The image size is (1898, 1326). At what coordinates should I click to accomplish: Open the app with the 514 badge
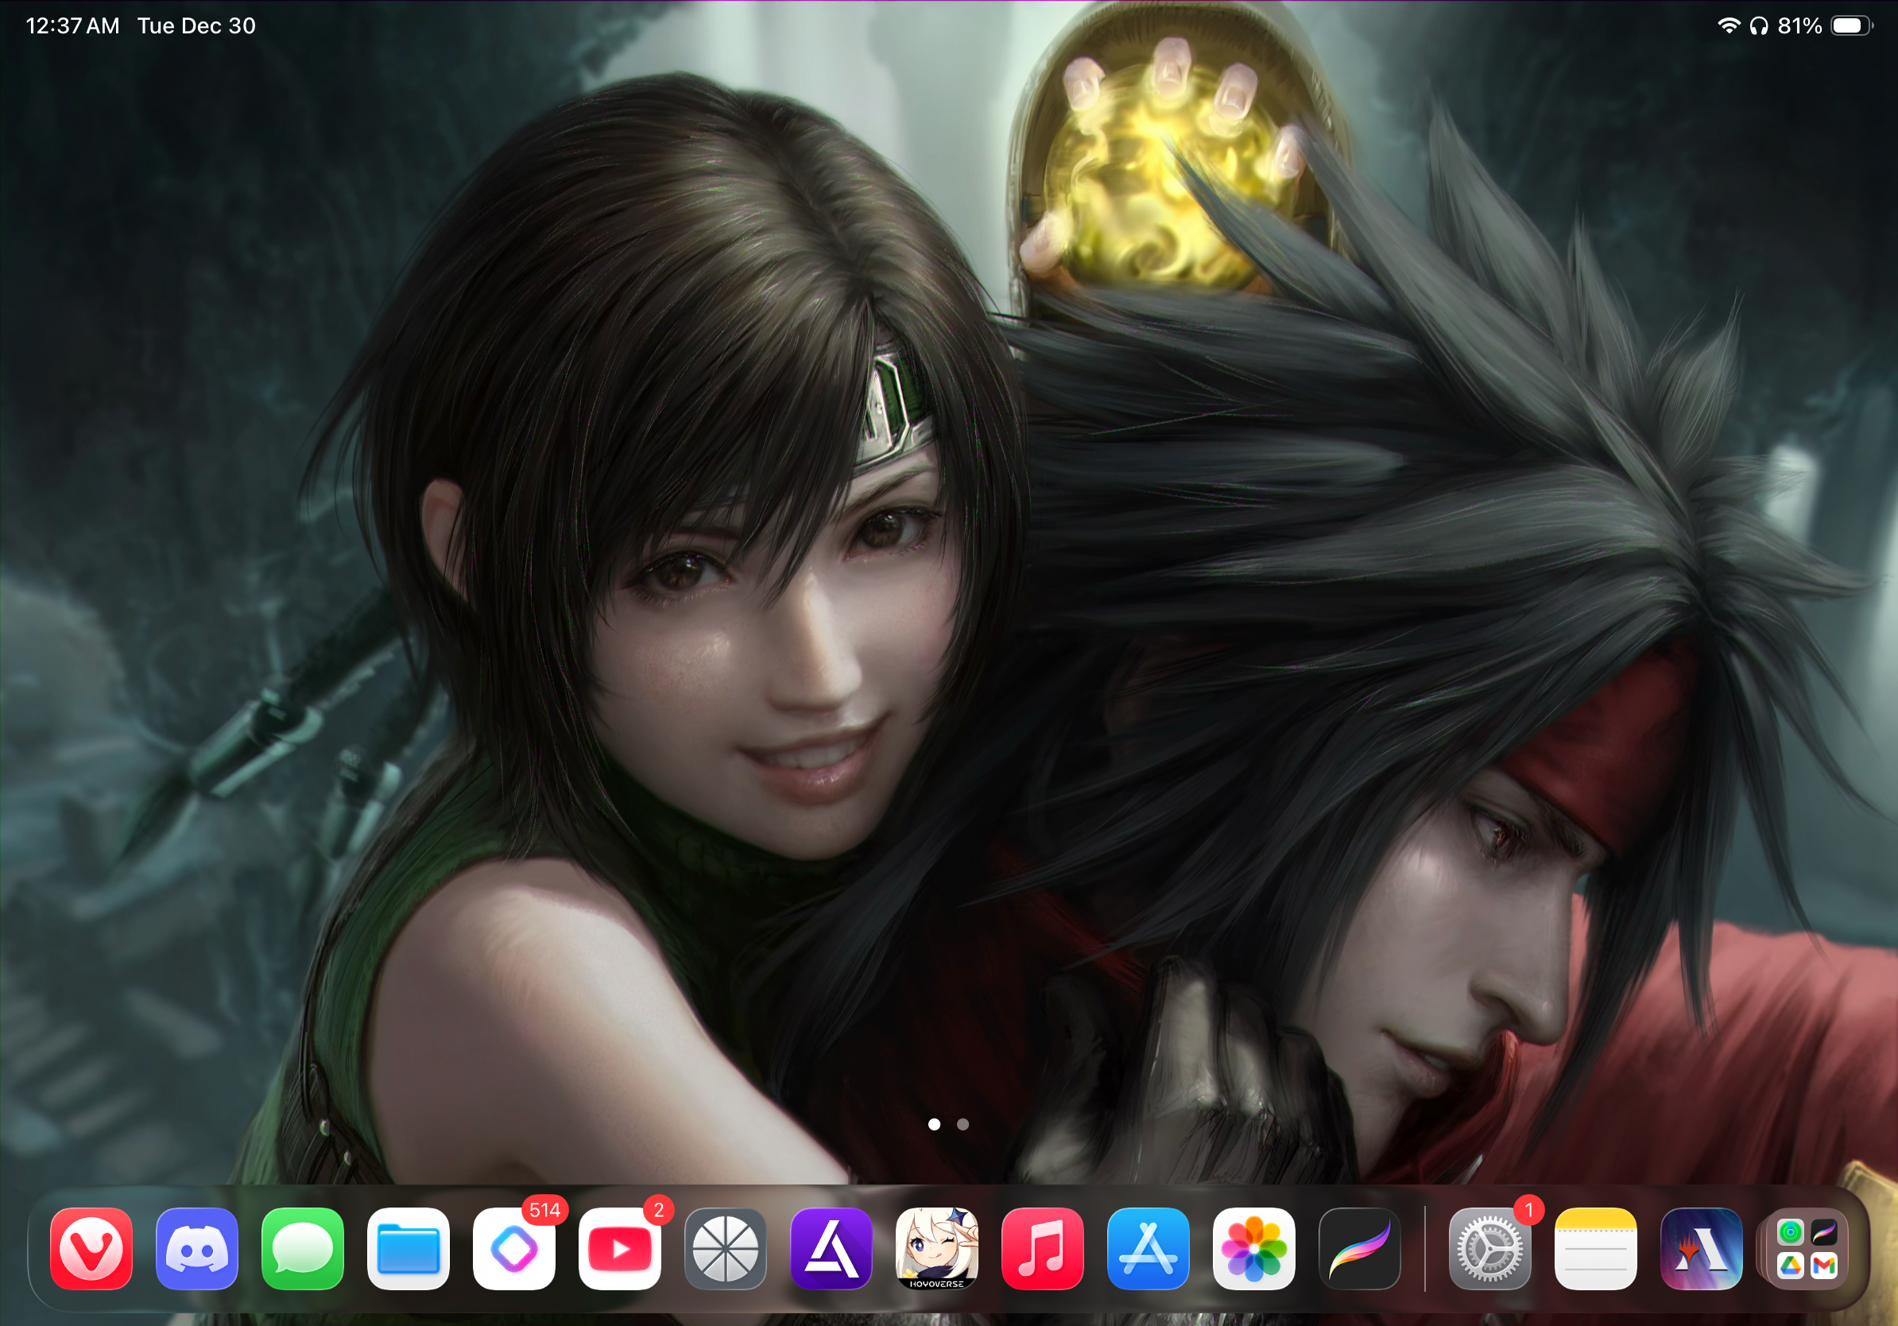click(514, 1248)
